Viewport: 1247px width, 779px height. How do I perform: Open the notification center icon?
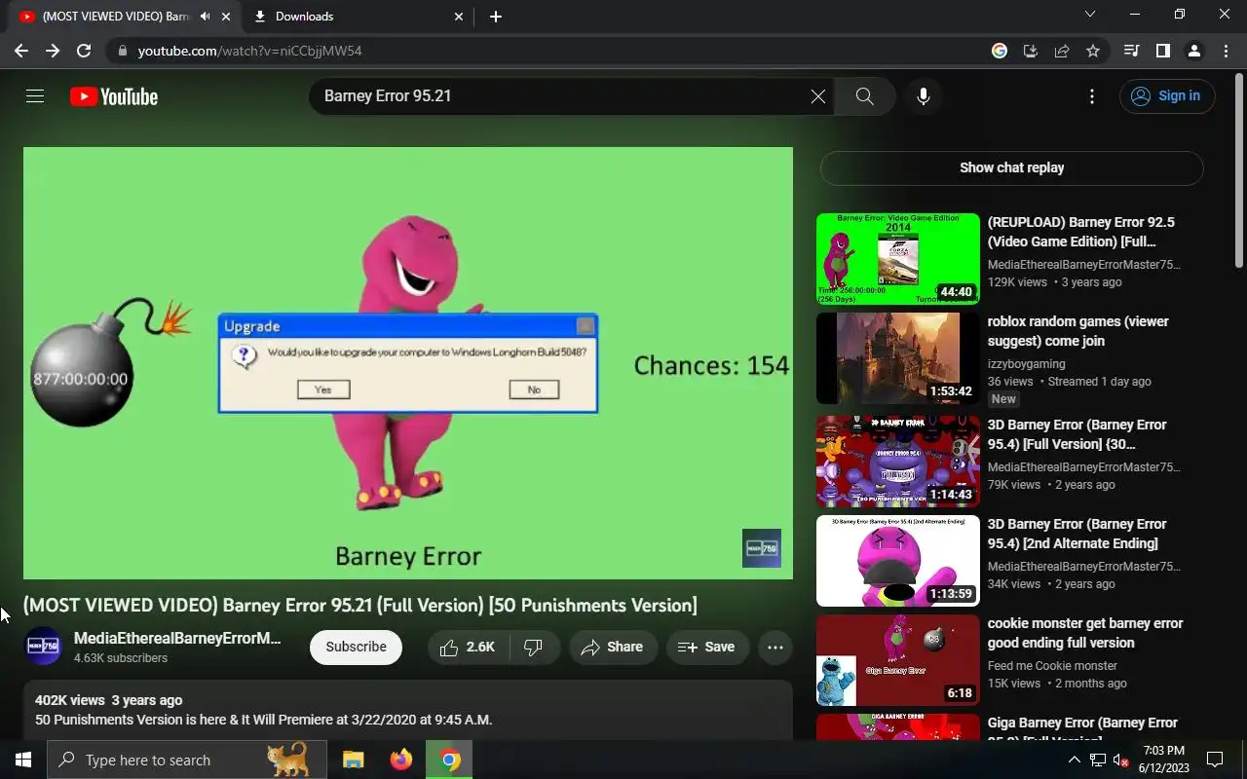(1215, 760)
